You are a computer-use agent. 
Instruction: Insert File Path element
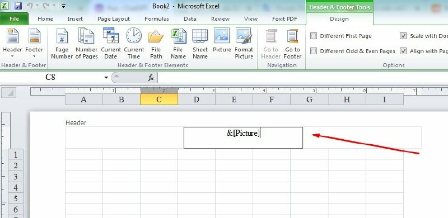click(156, 44)
